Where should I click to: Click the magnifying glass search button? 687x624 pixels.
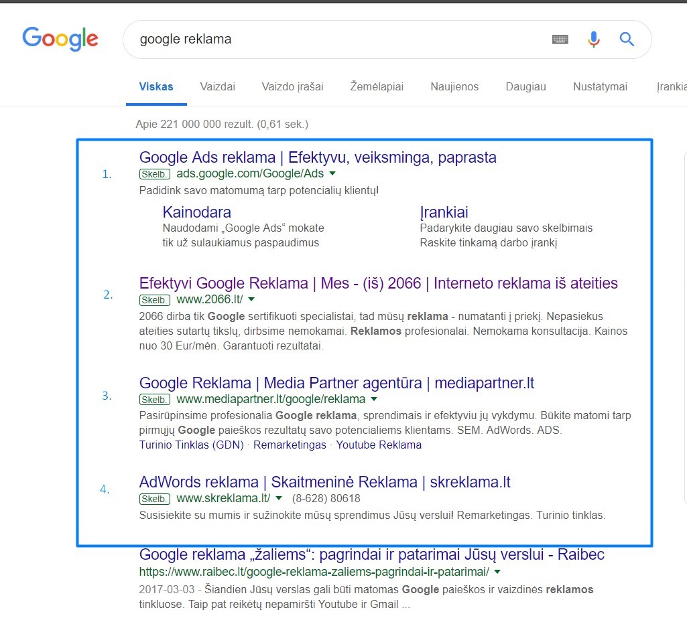(x=627, y=40)
